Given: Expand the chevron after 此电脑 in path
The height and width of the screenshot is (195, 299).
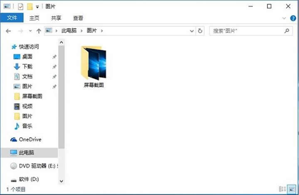Looking at the screenshot, I should [x=82, y=31].
